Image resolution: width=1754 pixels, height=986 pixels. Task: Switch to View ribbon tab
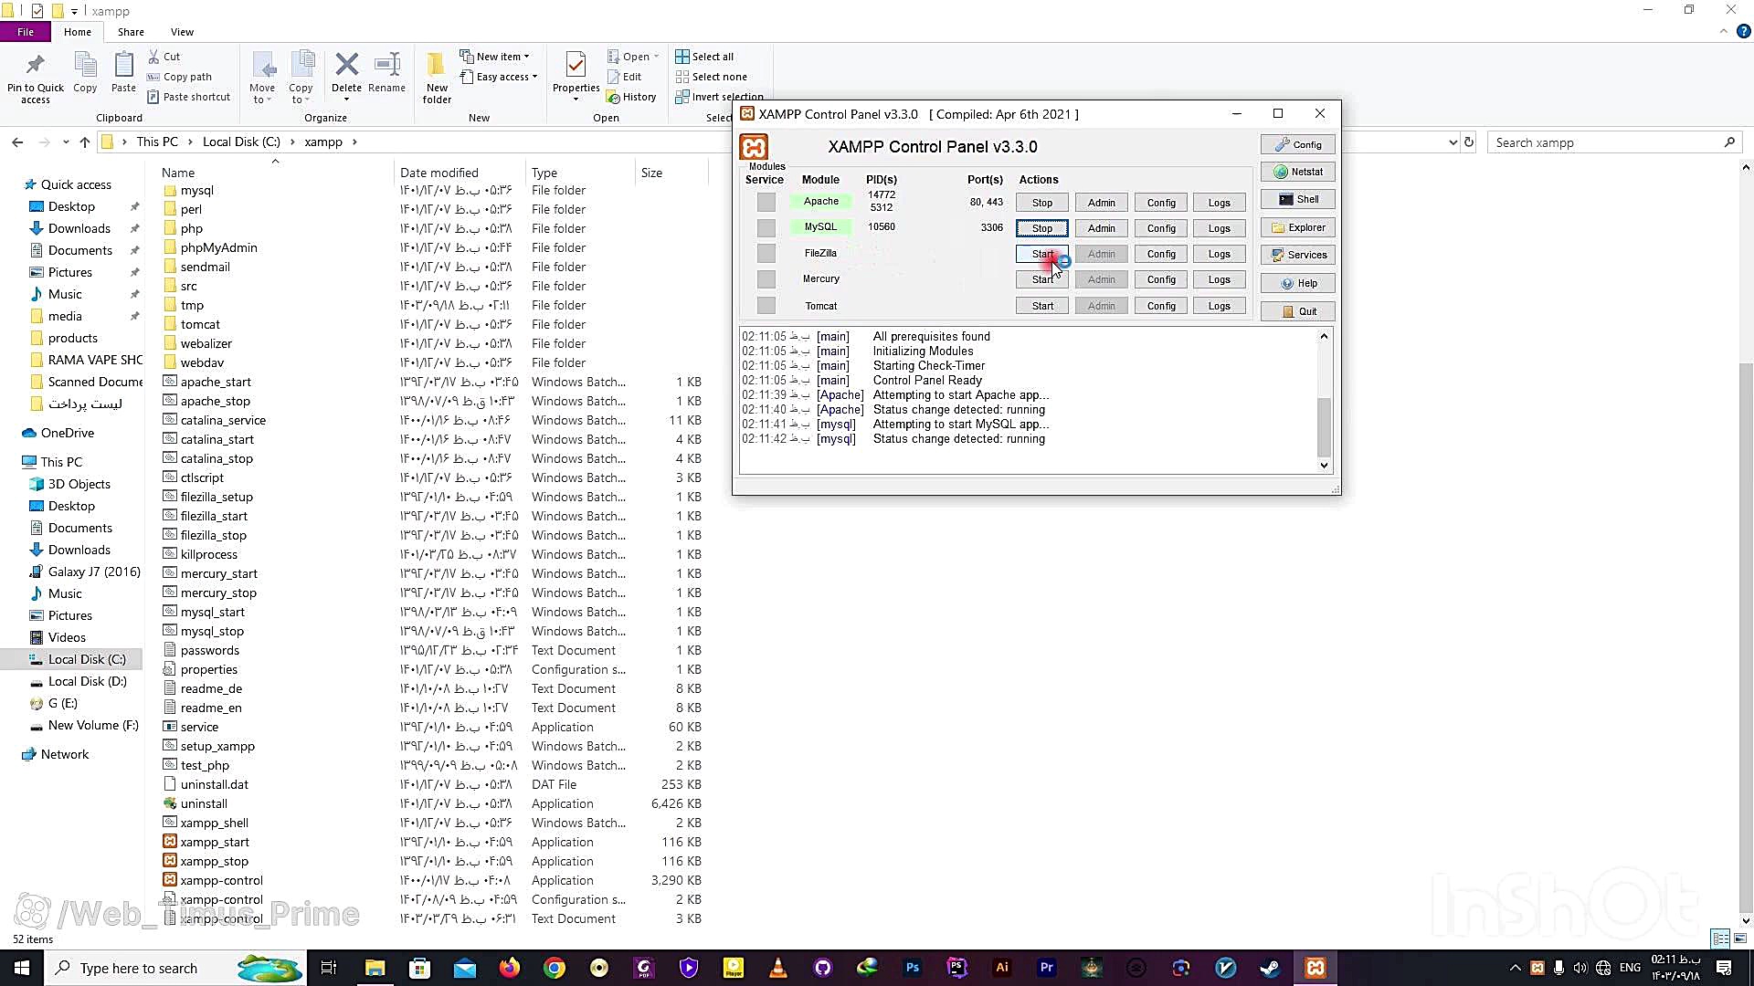(182, 32)
